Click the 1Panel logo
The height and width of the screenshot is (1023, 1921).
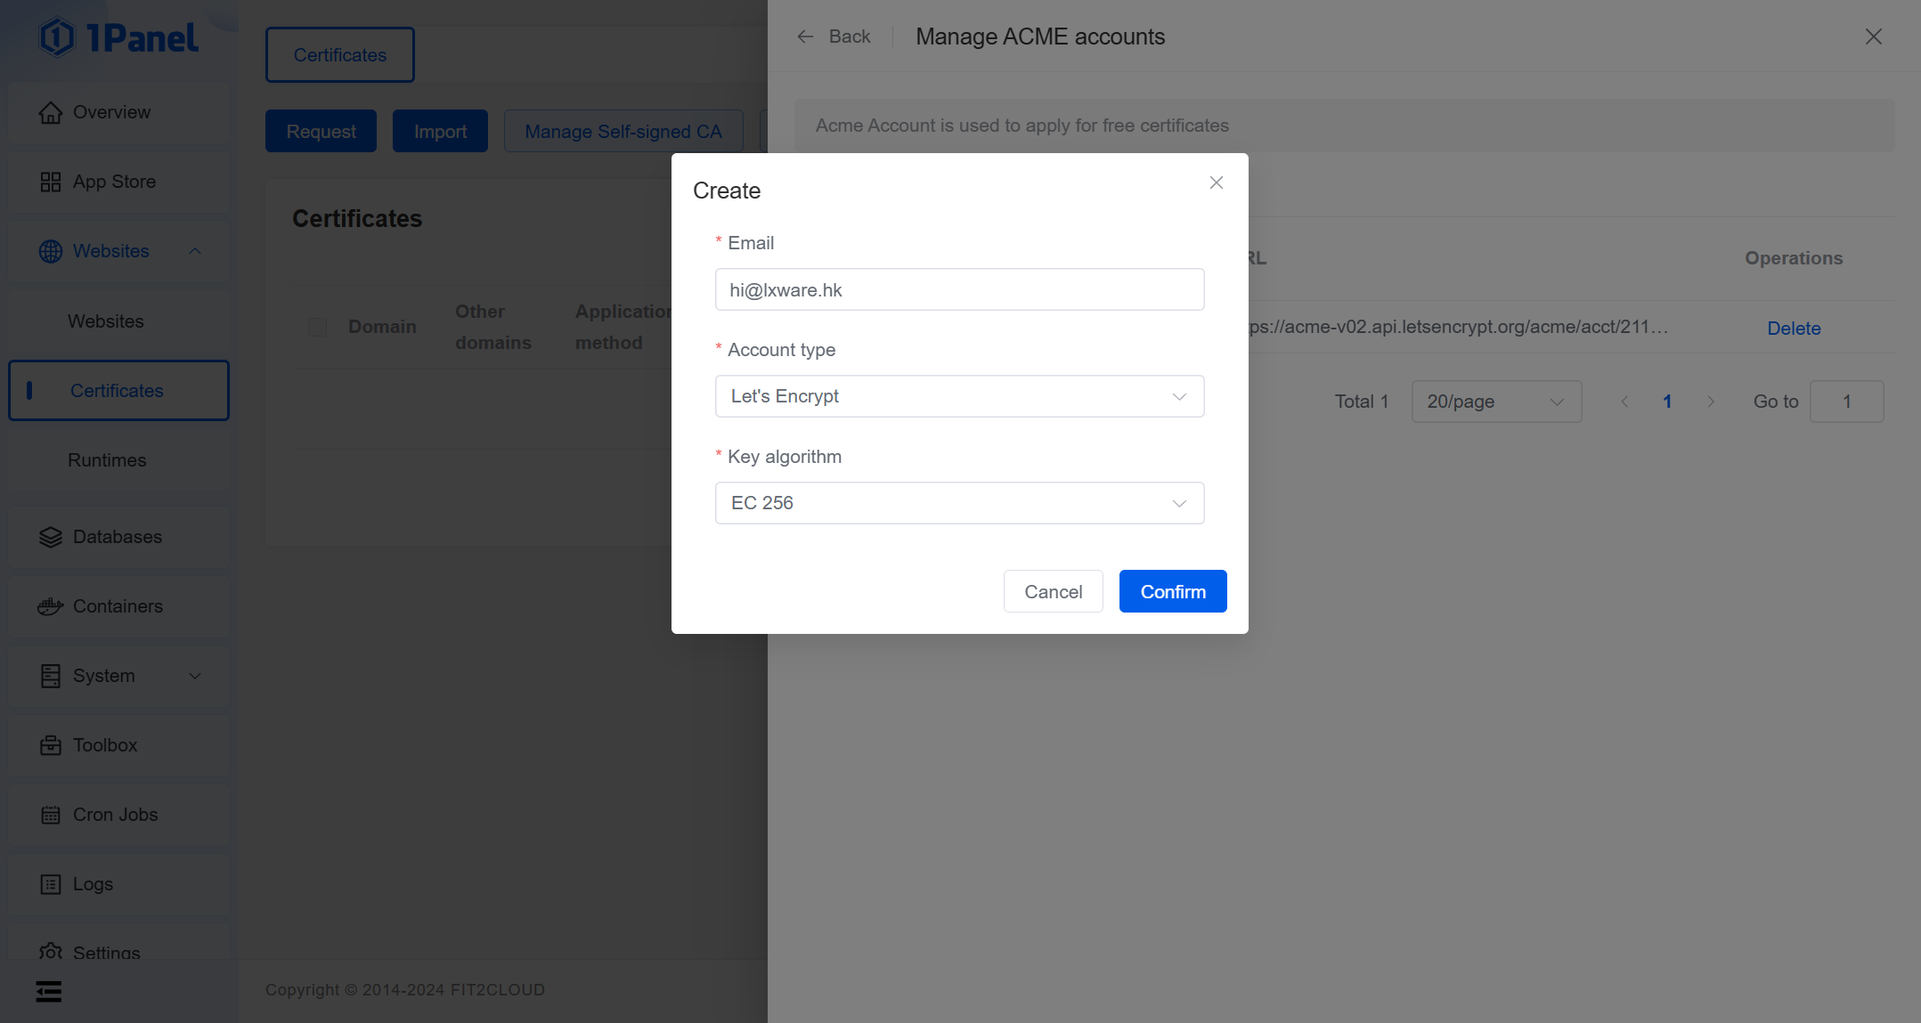(x=118, y=38)
